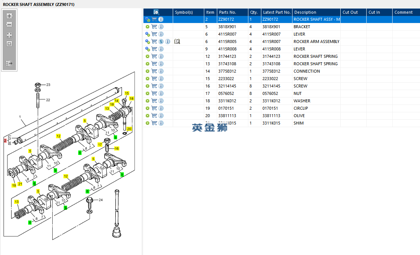The height and width of the screenshot is (255, 420).
Task: Select the NUT description cell
Action: (x=316, y=93)
